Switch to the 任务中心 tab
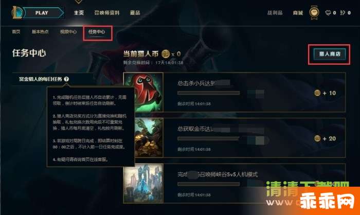The width and height of the screenshot is (360, 215). click(x=97, y=32)
